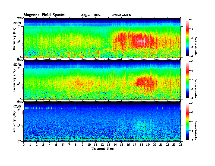The width and height of the screenshot is (215, 166).
Task: Click hour 21 on the Universal Time axis
Action: [x=161, y=145]
